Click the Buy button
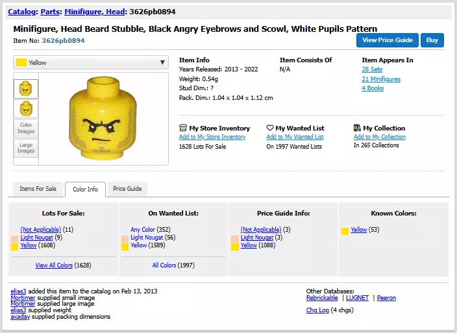Viewport: 457px width, 333px height. pyautogui.click(x=432, y=40)
